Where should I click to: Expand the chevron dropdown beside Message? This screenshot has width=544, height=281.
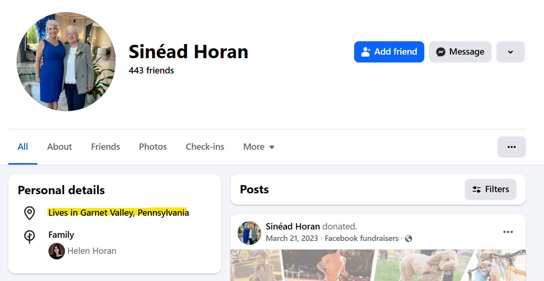pos(510,52)
